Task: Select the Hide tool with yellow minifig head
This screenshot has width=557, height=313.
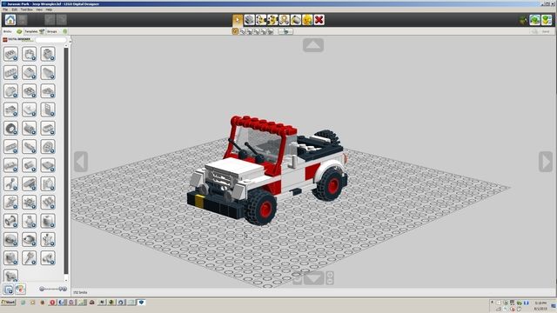Action: pos(307,20)
